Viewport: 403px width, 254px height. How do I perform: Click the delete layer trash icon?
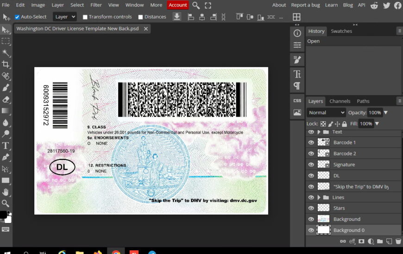[398, 241]
